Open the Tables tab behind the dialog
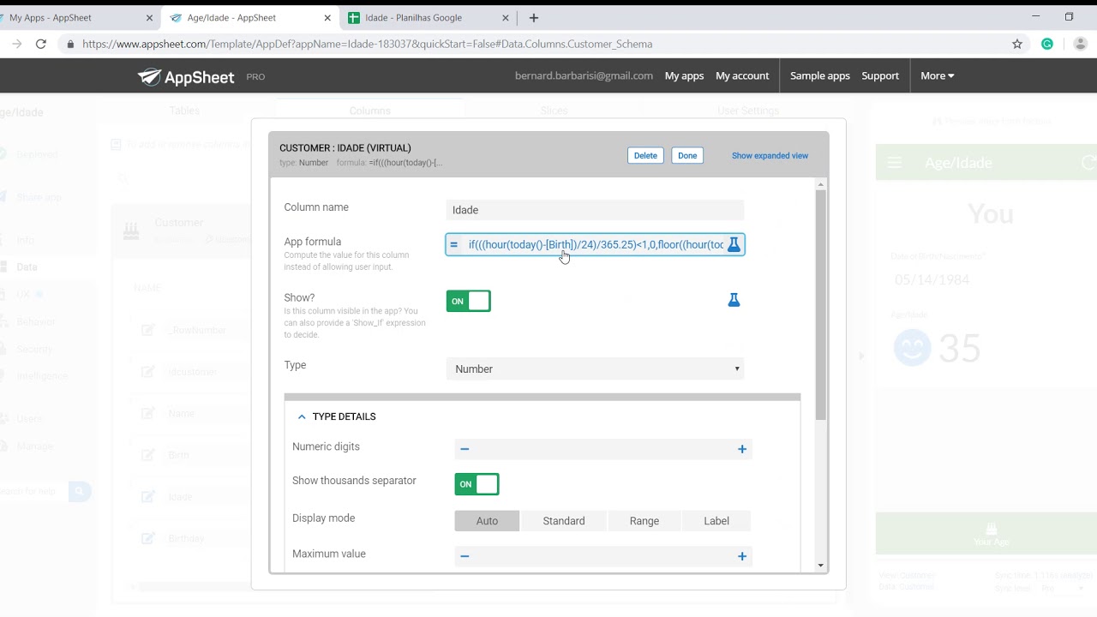The image size is (1097, 617). 184,111
